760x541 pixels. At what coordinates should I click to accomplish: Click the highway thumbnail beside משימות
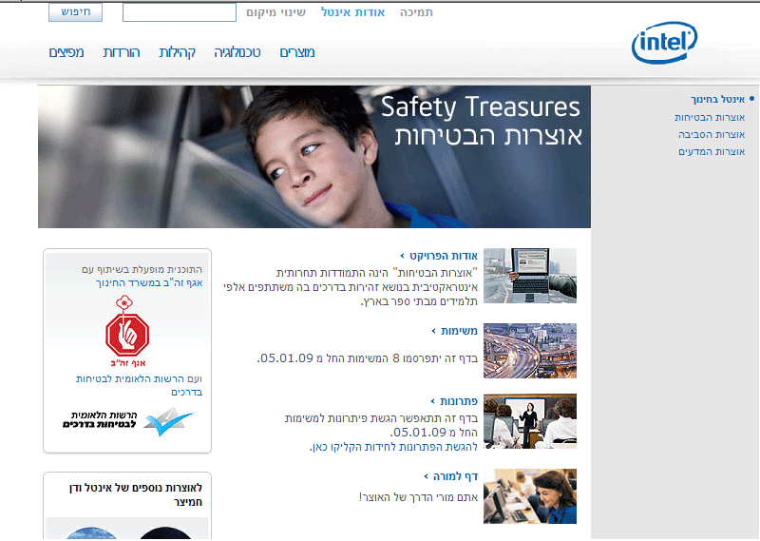[530, 351]
